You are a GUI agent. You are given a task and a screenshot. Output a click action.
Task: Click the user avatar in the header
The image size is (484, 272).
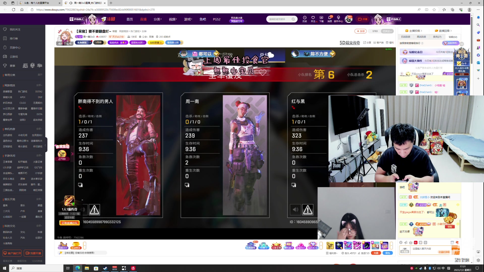tap(348, 19)
